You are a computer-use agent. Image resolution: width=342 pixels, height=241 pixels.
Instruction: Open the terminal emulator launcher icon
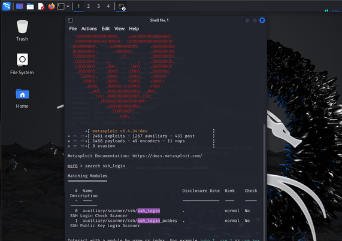tap(60, 7)
